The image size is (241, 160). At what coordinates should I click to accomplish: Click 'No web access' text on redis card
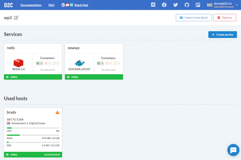(47, 70)
